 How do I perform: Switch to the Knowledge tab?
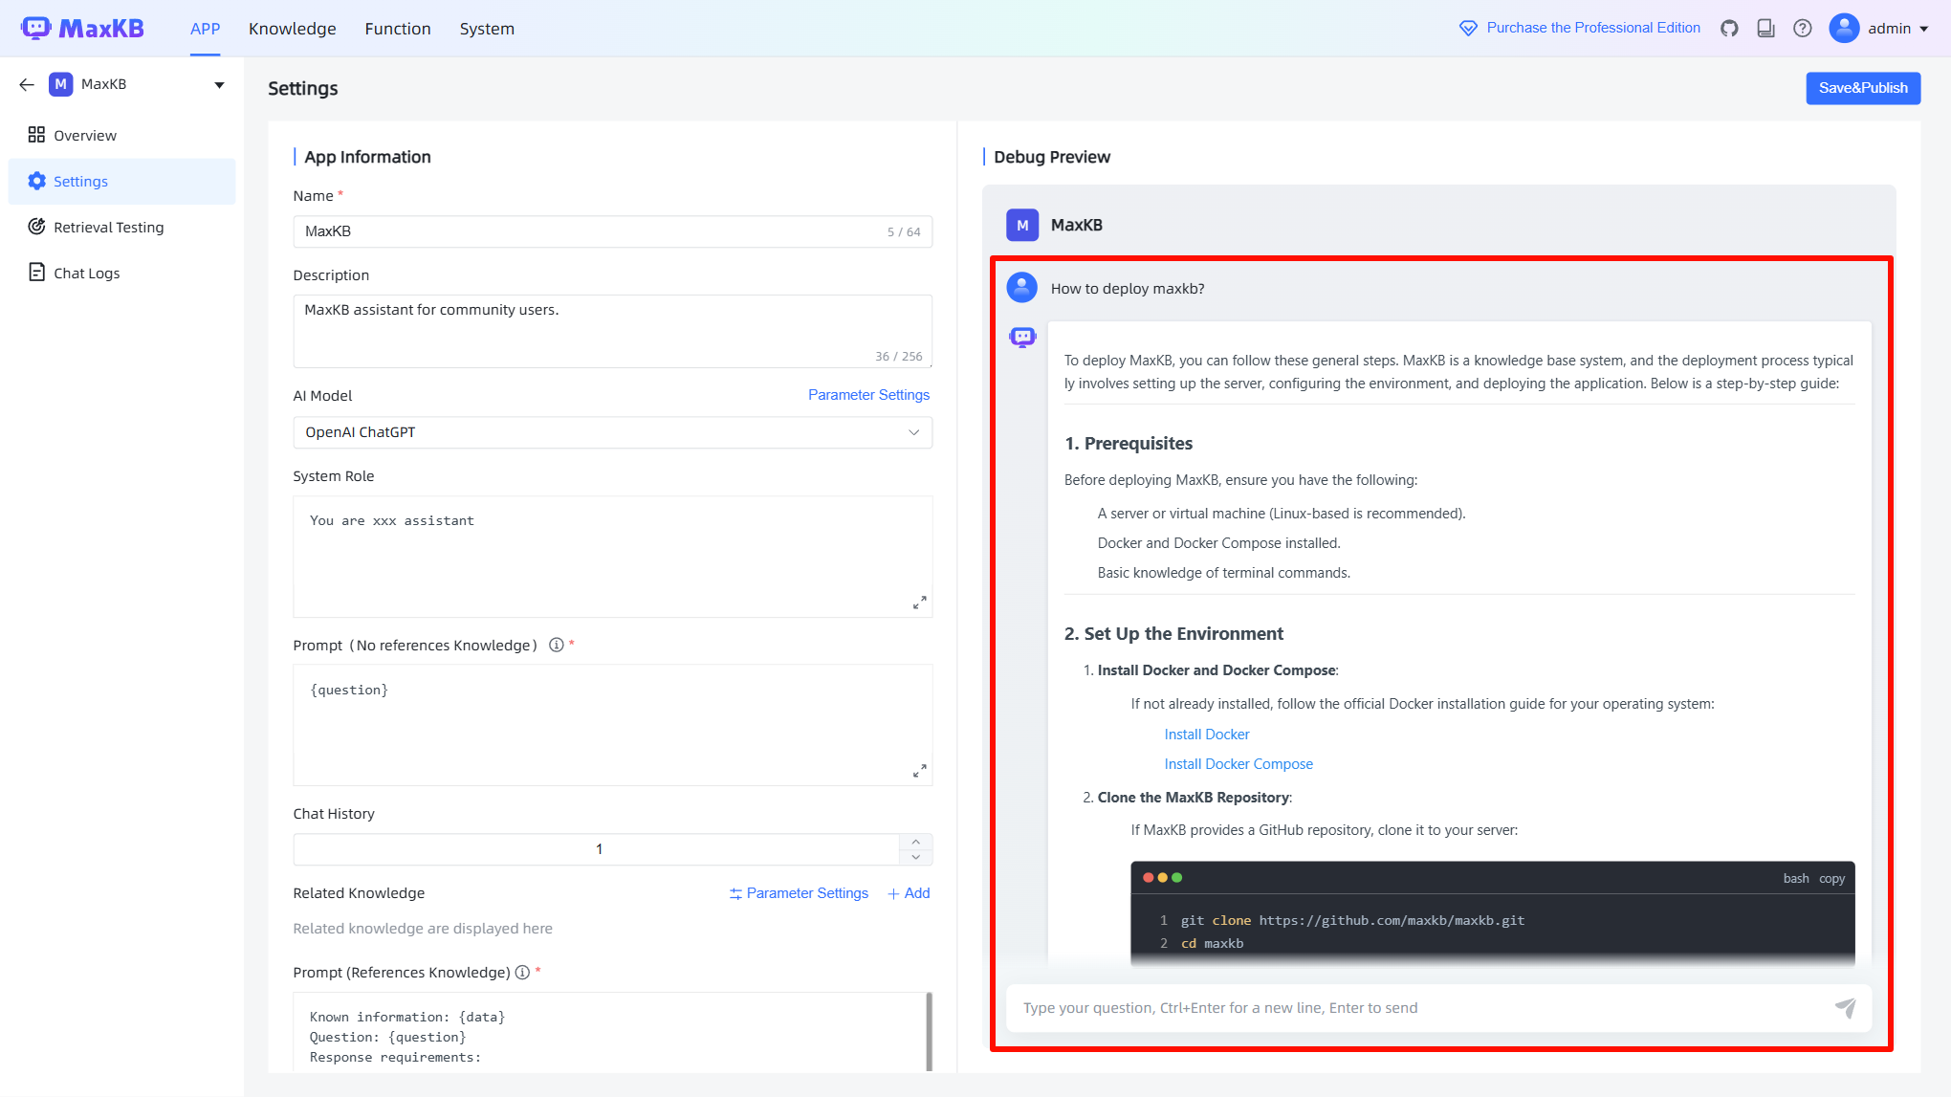point(292,28)
